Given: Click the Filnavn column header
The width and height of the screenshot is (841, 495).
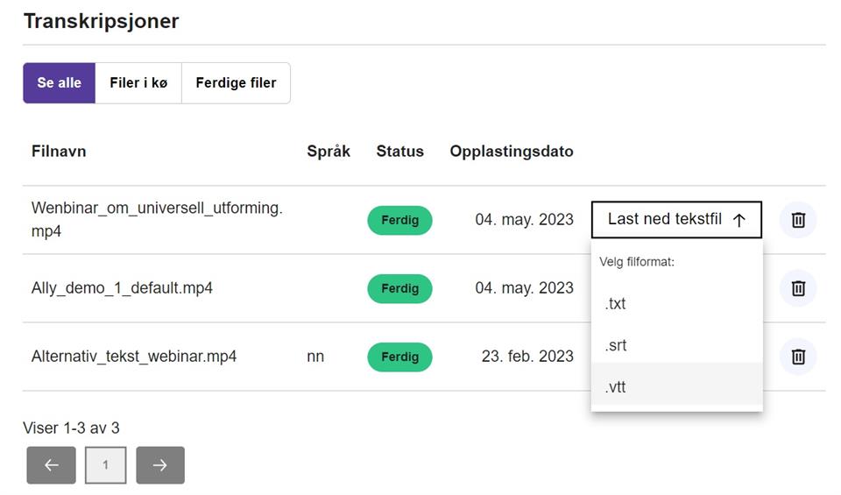Looking at the screenshot, I should pos(59,152).
